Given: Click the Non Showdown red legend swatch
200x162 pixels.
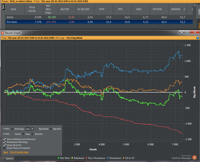Looking at the screenshot, I should (x=86, y=158).
